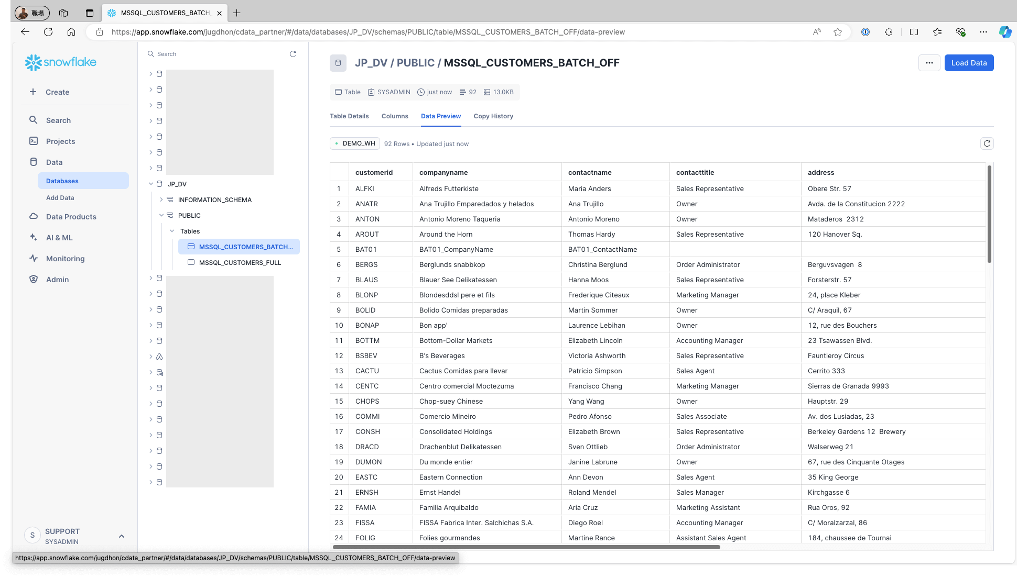Switch to the Columns tab
1017x578 pixels.
[394, 116]
